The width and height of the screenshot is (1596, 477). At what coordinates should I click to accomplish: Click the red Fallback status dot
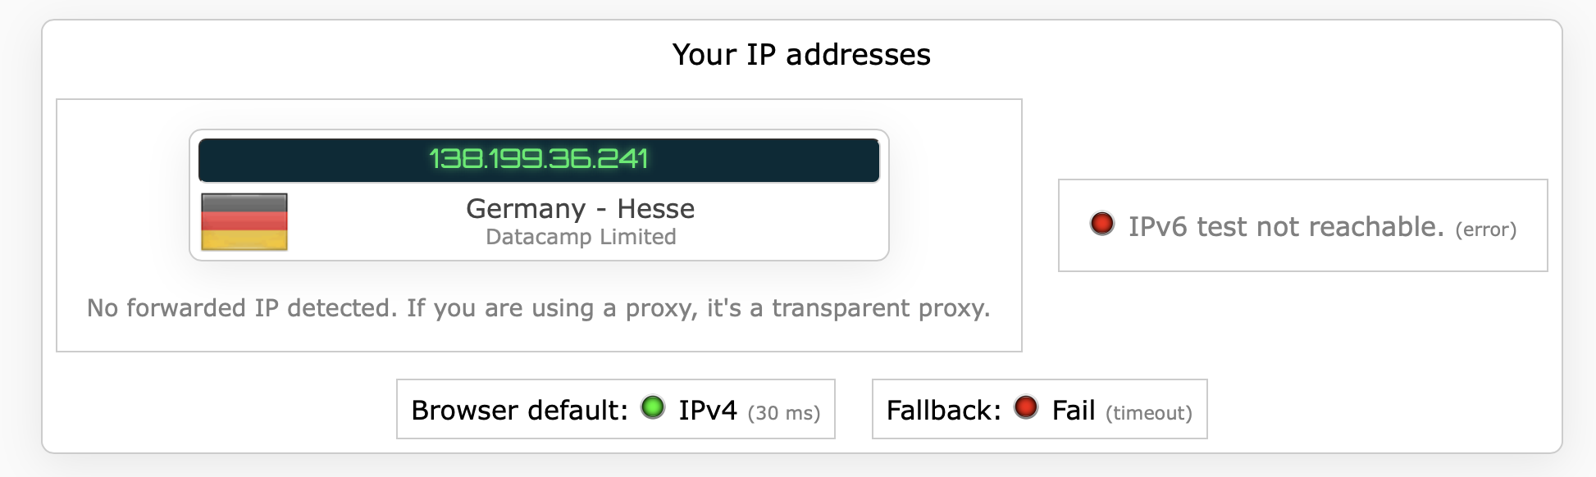[x=1025, y=407]
